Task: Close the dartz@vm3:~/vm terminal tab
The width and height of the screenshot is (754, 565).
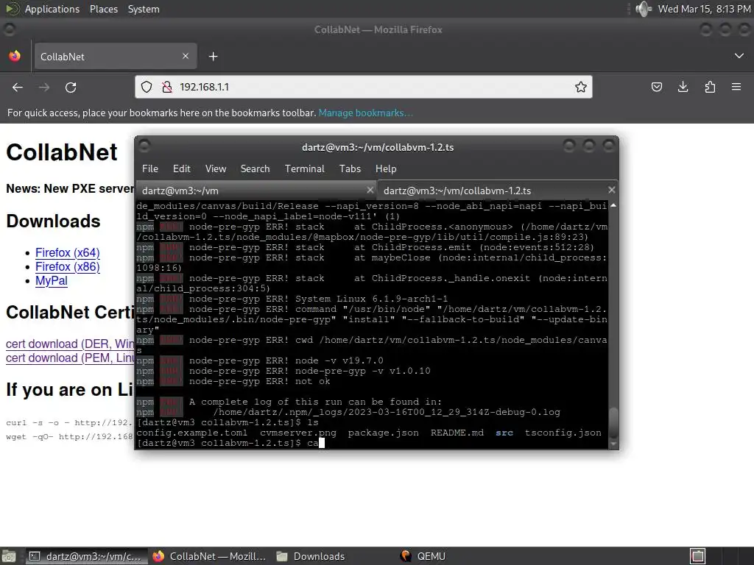Action: tap(370, 190)
